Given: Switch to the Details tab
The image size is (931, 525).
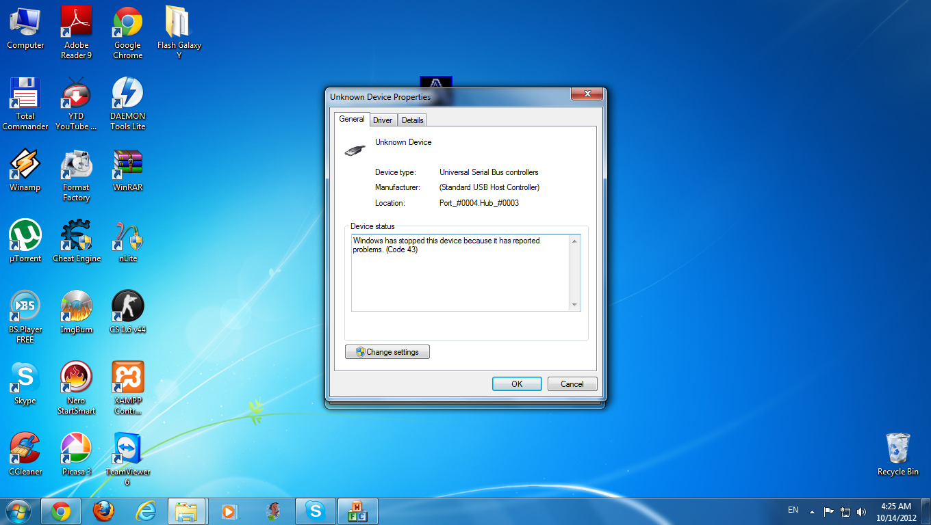Looking at the screenshot, I should pyautogui.click(x=413, y=120).
